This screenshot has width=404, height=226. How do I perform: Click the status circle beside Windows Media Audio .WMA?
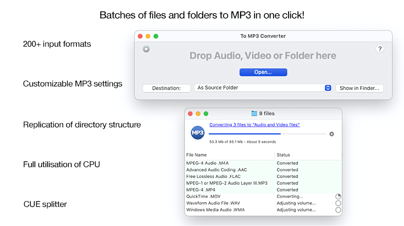click(338, 210)
